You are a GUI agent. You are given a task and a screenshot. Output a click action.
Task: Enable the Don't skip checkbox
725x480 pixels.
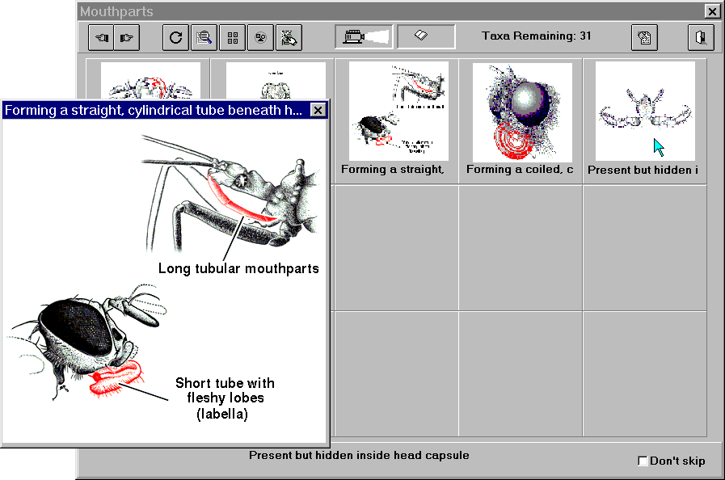tap(643, 461)
